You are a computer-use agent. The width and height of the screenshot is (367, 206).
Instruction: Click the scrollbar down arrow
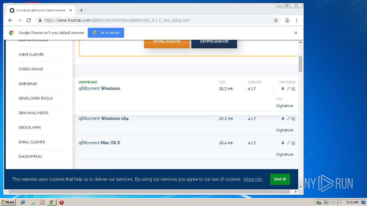[x=300, y=187]
